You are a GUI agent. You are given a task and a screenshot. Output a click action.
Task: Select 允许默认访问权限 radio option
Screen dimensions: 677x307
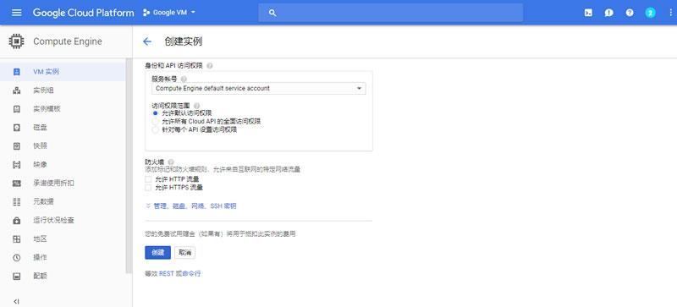tap(156, 113)
